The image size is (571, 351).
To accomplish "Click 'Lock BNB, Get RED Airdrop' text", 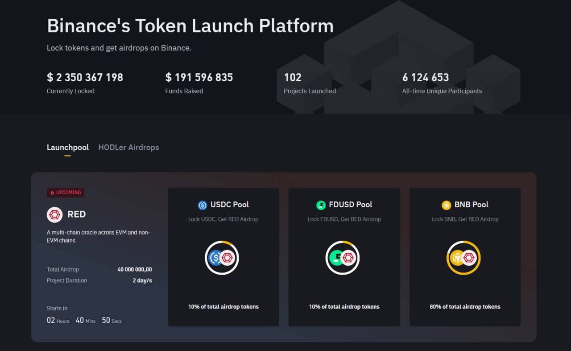I will coord(465,219).
